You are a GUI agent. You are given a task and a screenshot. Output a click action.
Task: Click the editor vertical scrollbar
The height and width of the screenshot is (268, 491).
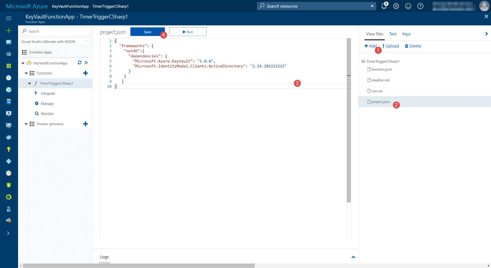point(348,121)
